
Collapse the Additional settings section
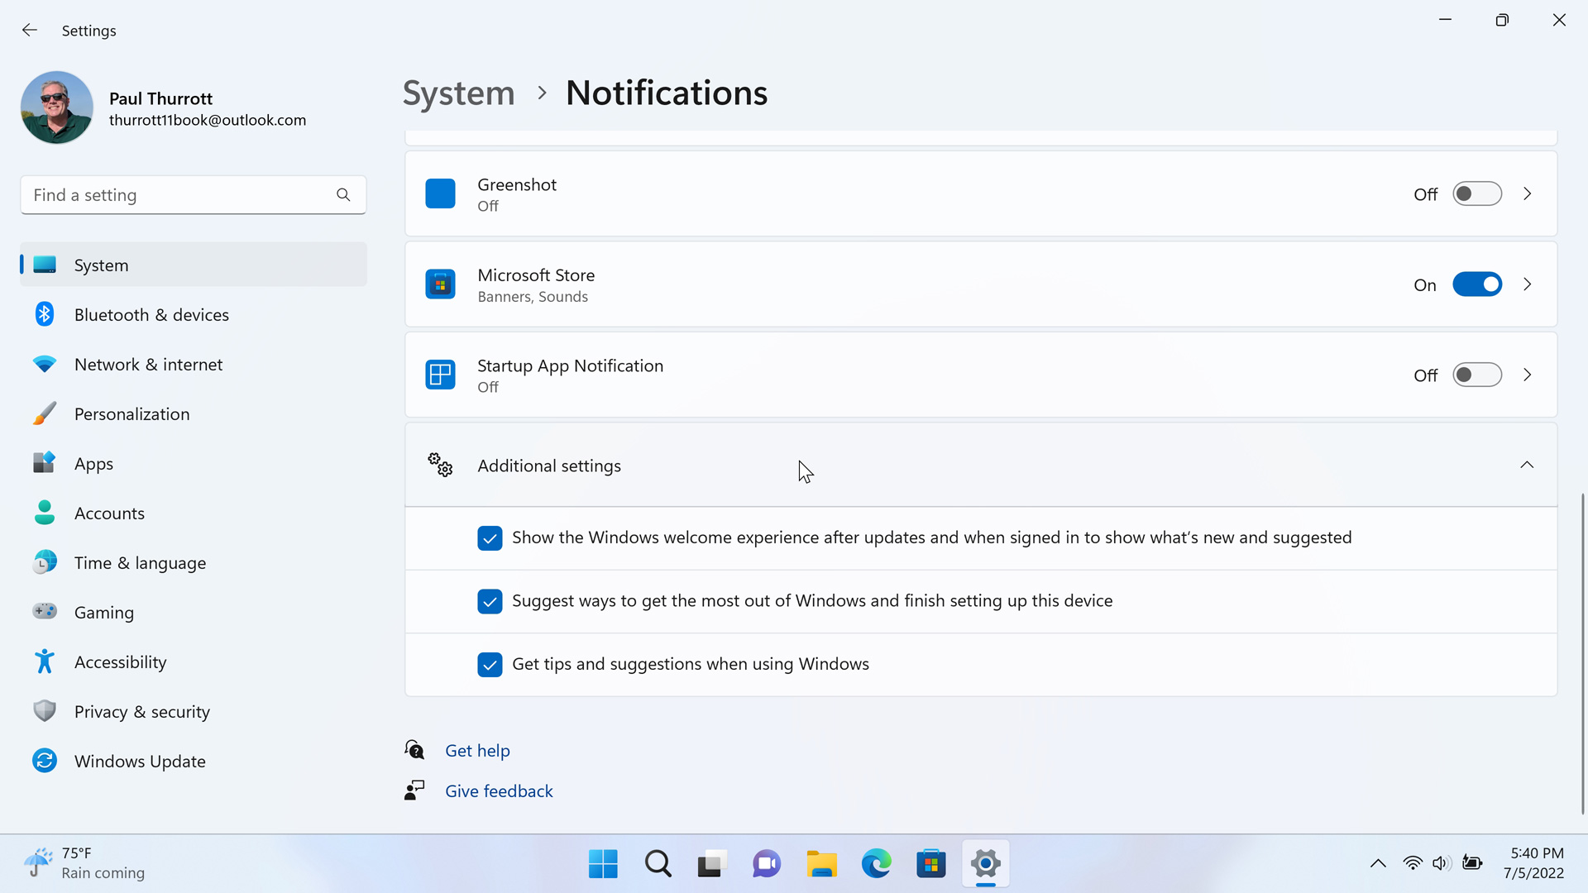point(1526,466)
